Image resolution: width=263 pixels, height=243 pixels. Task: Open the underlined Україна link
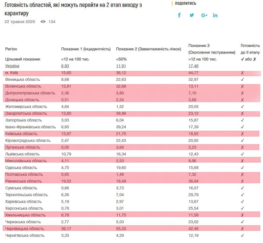[12, 66]
